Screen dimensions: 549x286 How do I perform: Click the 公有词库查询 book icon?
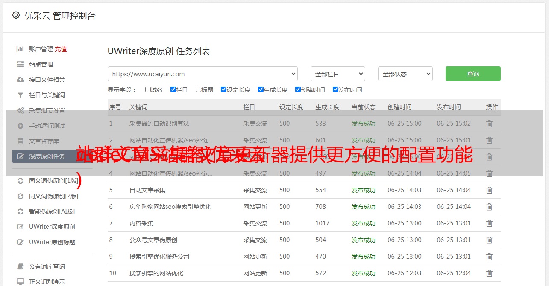pos(20,266)
